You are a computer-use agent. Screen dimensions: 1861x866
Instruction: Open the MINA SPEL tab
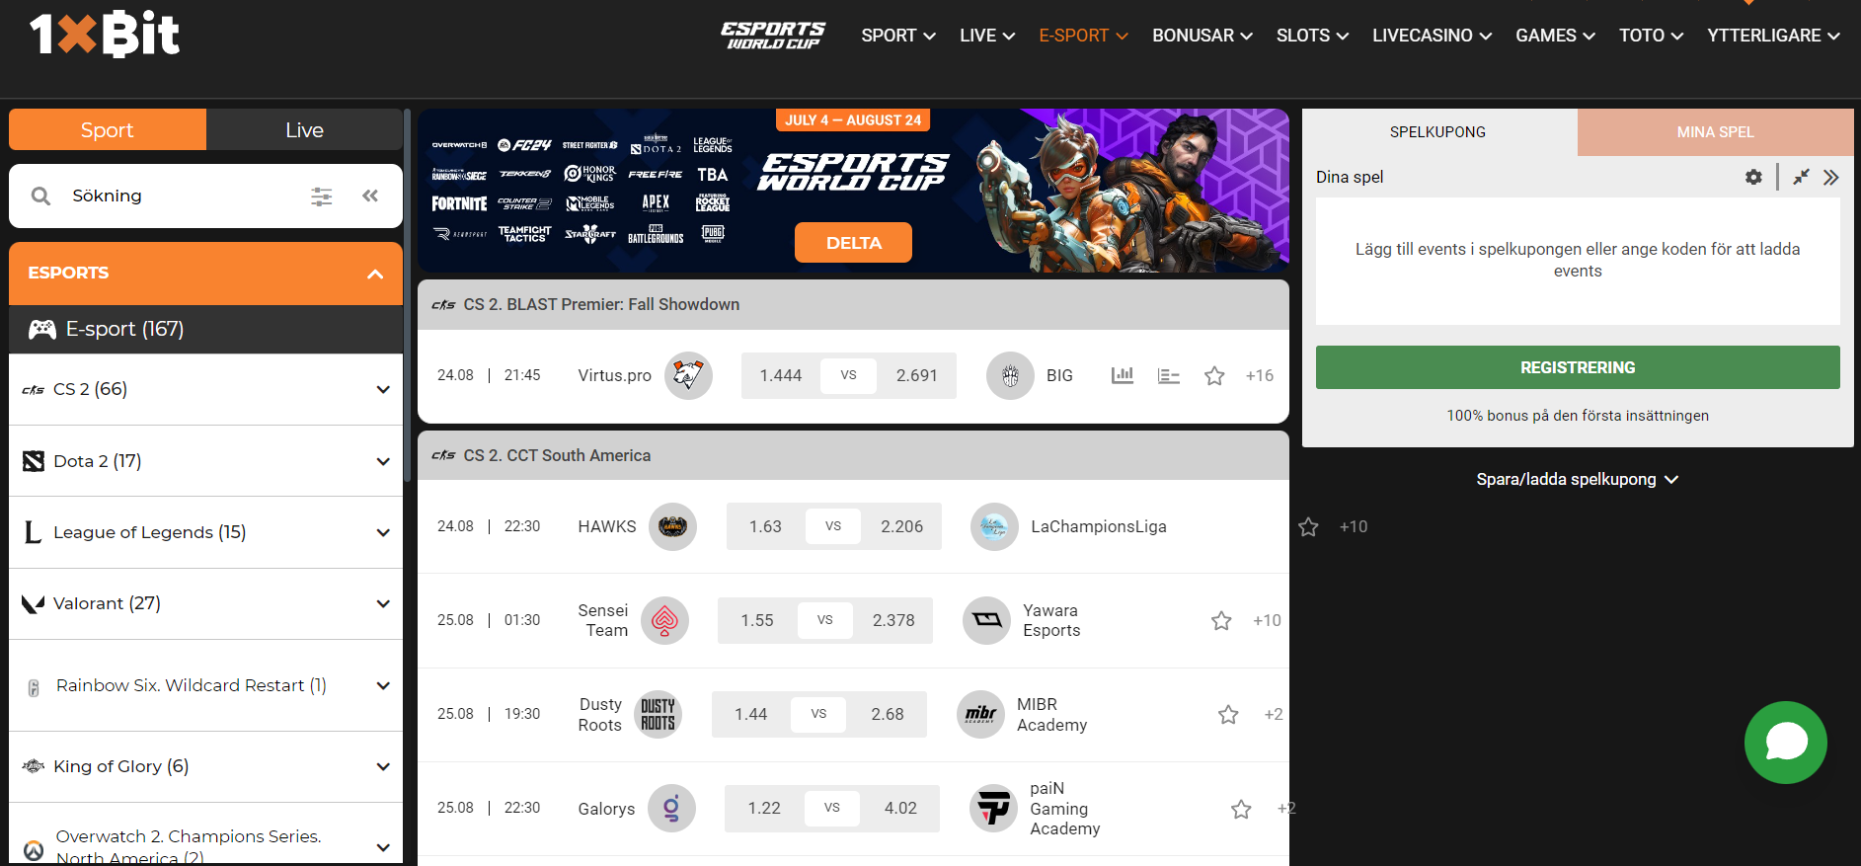tap(1715, 132)
